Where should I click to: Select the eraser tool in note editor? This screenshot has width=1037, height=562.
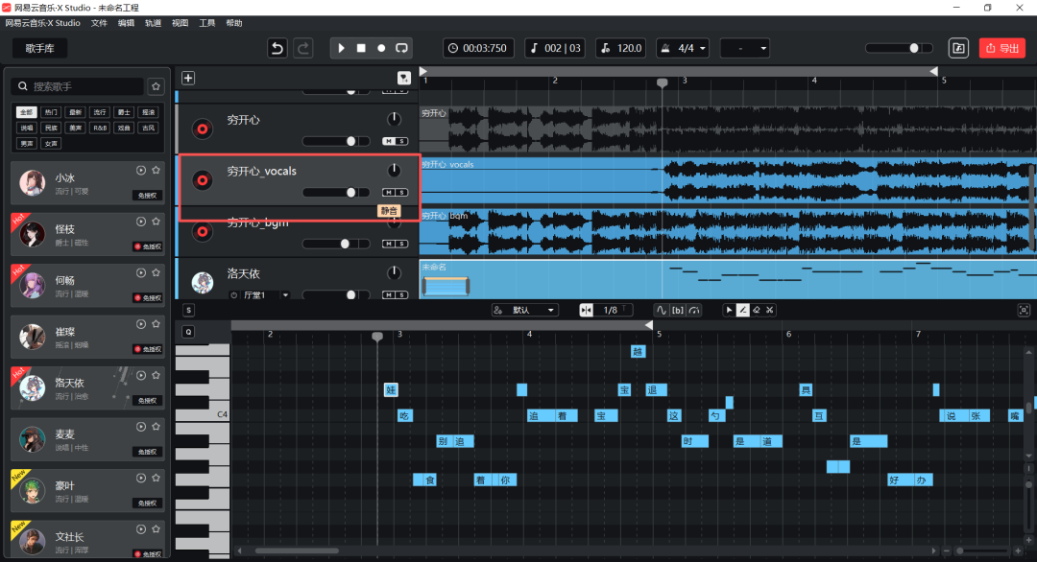(x=756, y=310)
